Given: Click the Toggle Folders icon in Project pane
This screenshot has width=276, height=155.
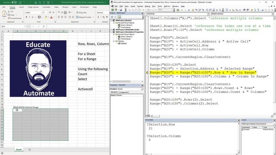Looking at the screenshot, I should (119, 17).
